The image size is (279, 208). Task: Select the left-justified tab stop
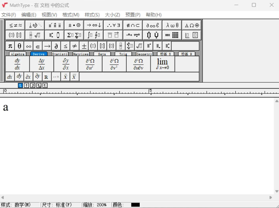20,86
